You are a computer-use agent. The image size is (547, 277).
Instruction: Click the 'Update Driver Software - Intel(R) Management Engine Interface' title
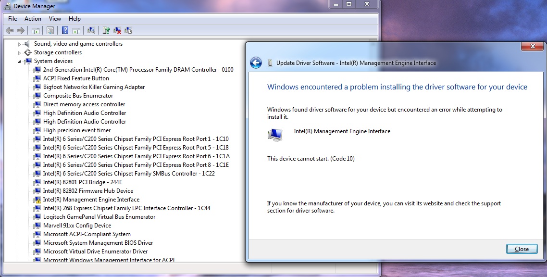coord(356,63)
